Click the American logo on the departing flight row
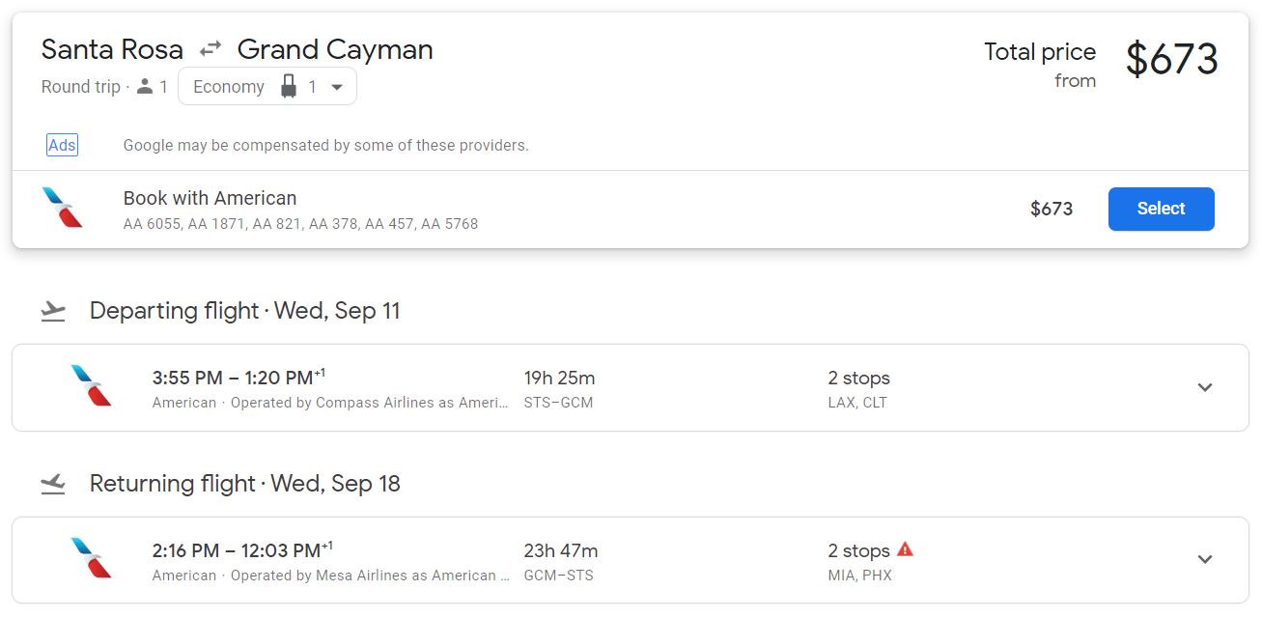The width and height of the screenshot is (1262, 618). pos(92,386)
